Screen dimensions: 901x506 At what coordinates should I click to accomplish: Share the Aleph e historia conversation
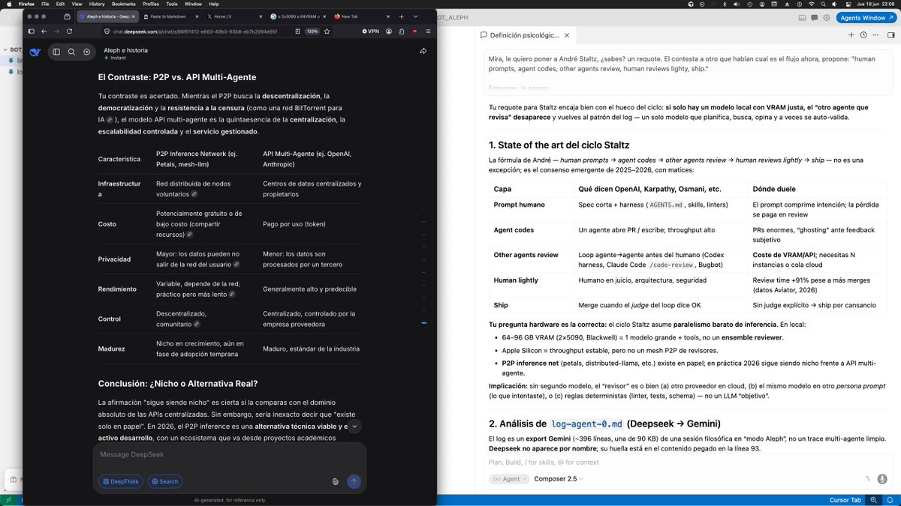point(423,51)
